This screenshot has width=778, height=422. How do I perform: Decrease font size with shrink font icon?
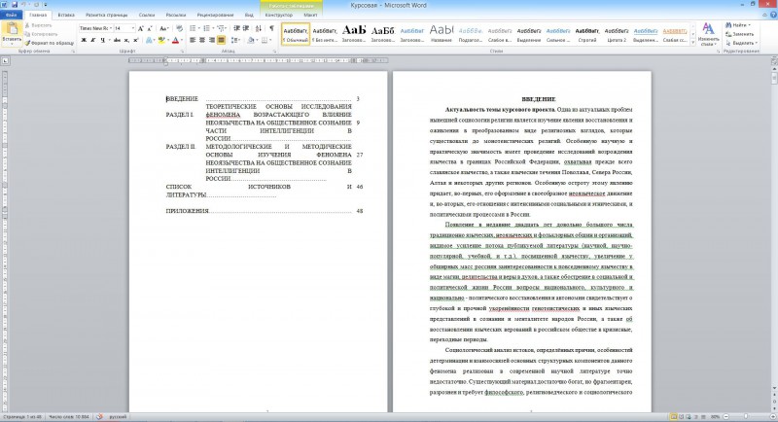tap(150, 29)
